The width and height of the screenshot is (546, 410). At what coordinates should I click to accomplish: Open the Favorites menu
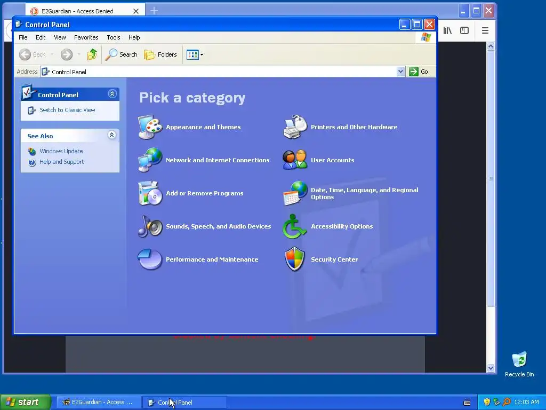[x=86, y=37]
